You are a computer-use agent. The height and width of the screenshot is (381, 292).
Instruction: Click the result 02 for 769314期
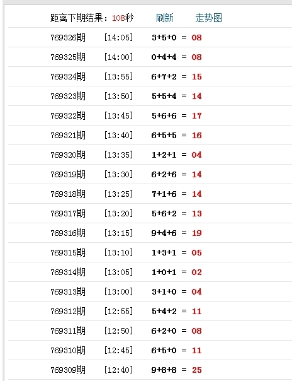[x=196, y=273]
